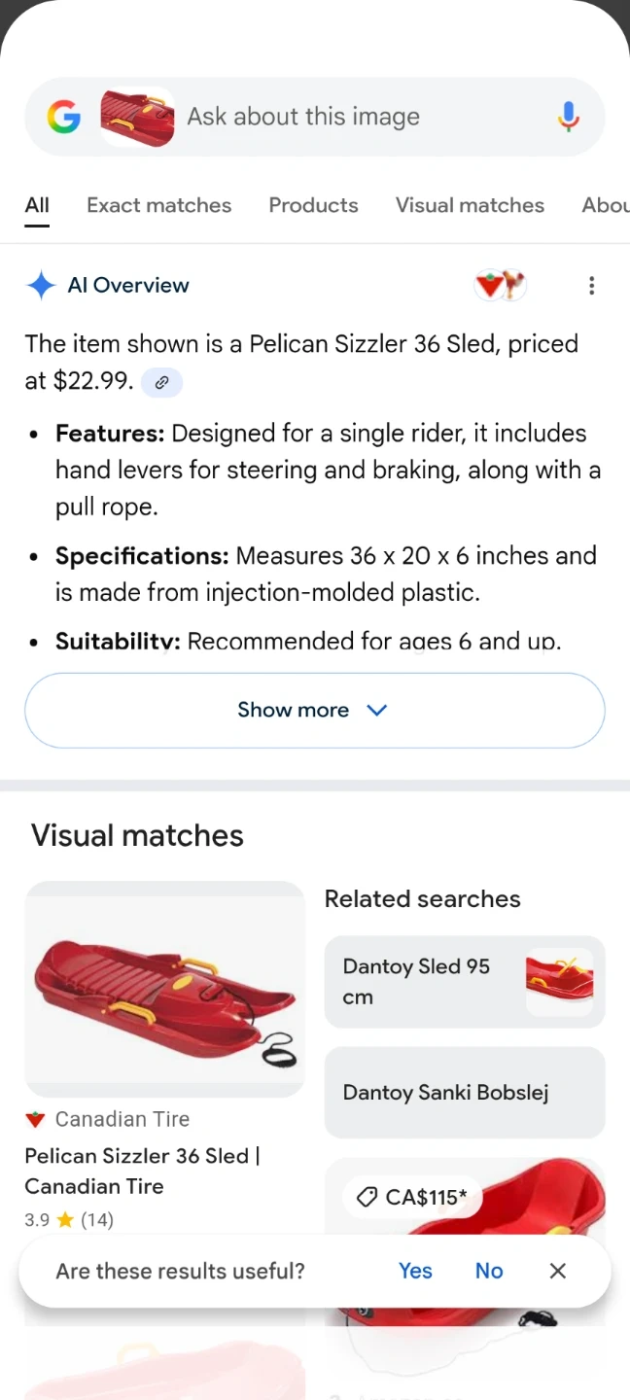Viewport: 630px width, 1400px height.
Task: Expand AI Overview with Show more
Action: coord(314,710)
